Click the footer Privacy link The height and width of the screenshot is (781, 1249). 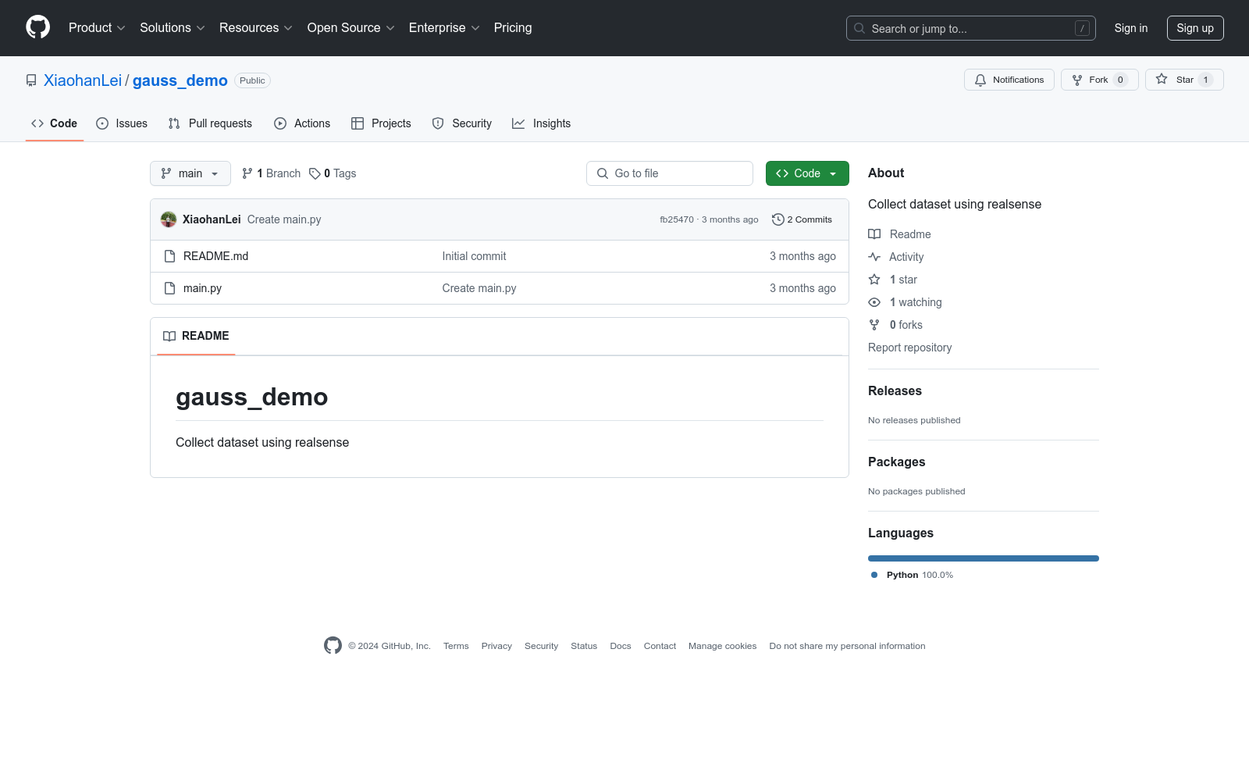(x=496, y=646)
